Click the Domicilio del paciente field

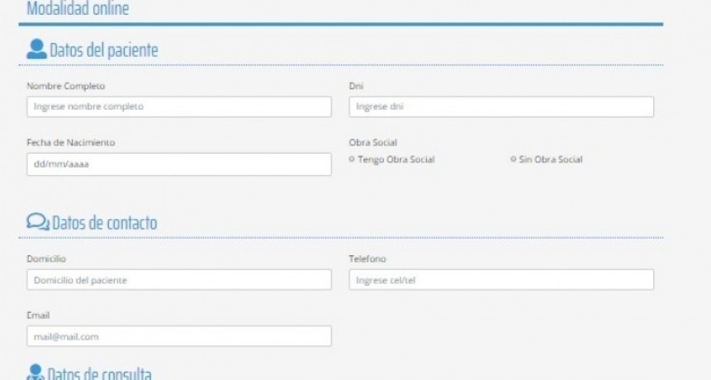tap(178, 280)
